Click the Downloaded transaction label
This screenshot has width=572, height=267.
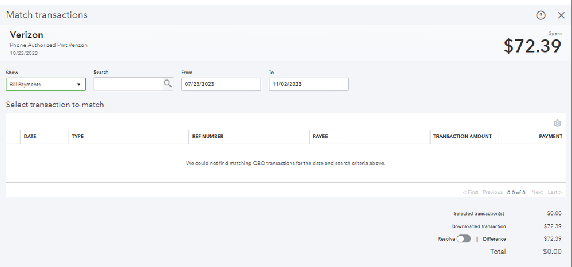coord(479,226)
